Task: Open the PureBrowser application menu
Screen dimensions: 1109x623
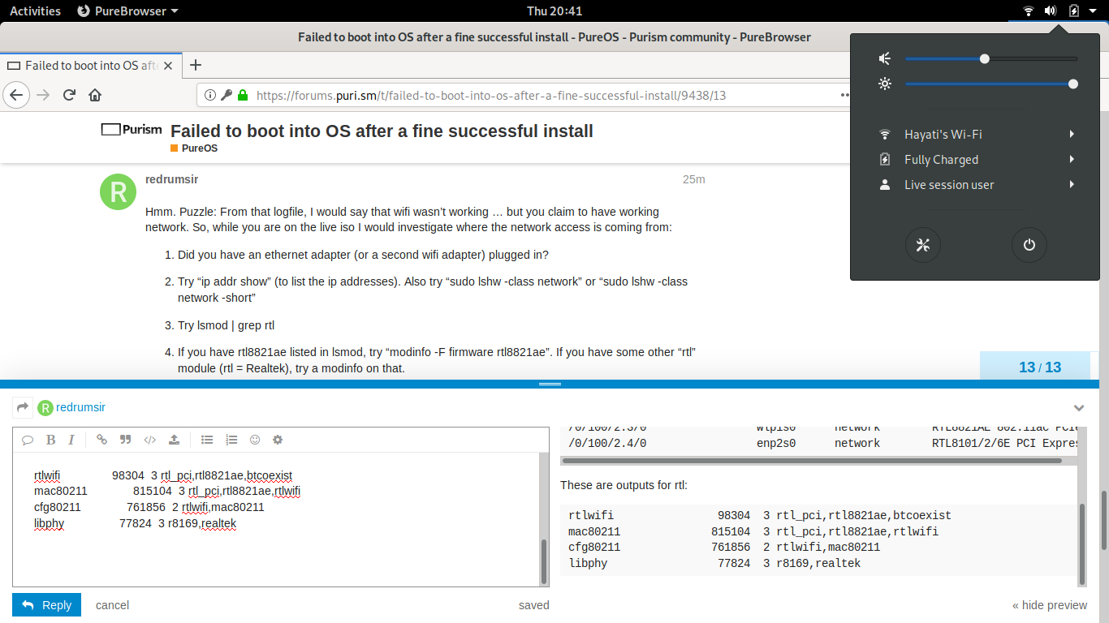Action: coord(127,11)
